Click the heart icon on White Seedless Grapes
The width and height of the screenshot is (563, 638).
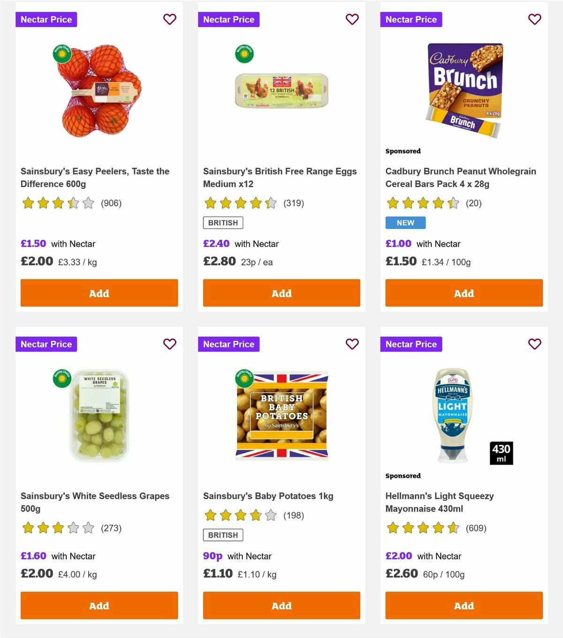[x=169, y=344]
